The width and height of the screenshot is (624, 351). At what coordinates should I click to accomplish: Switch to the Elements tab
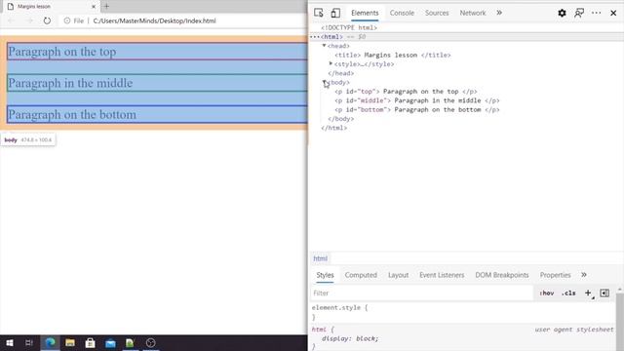[x=365, y=13]
